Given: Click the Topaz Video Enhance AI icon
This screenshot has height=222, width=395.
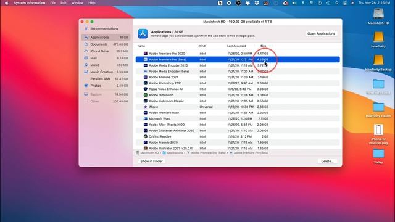Looking at the screenshot, I should tap(146, 89).
